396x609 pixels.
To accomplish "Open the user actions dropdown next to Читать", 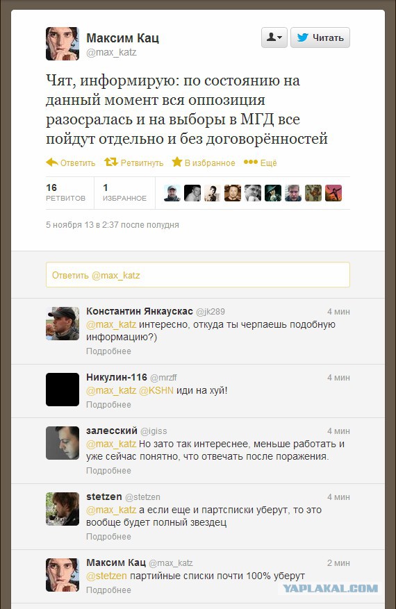I will click(x=274, y=37).
